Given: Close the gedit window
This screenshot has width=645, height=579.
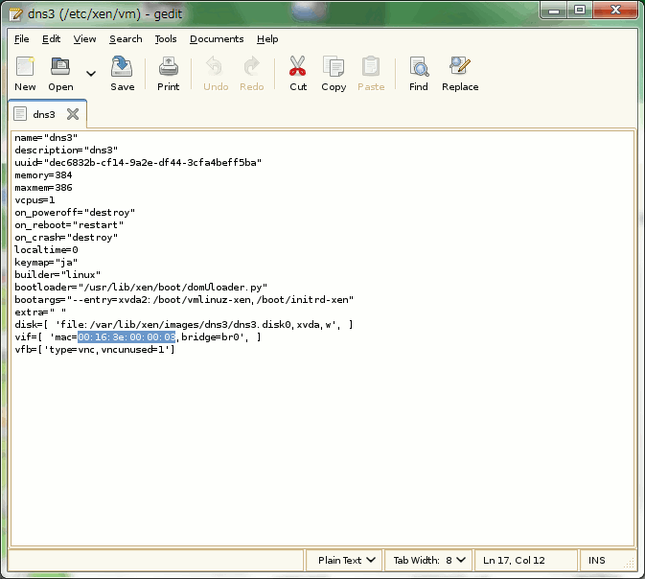Looking at the screenshot, I should [x=615, y=10].
